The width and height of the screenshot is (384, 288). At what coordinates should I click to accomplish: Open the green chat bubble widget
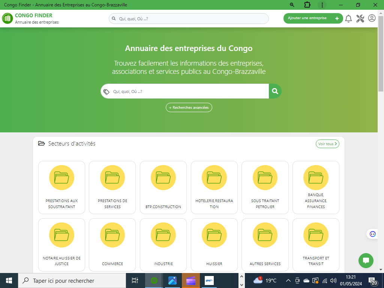(366, 260)
